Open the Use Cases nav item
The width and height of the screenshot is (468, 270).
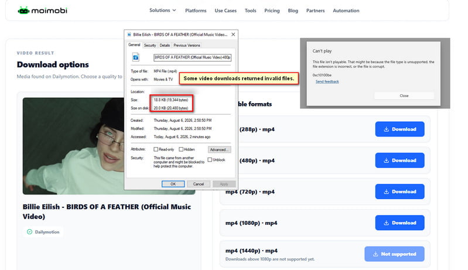226,11
